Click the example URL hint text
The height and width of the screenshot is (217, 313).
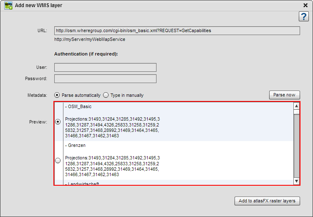(x=90, y=40)
